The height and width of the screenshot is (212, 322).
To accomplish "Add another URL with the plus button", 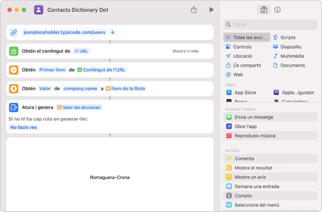I will 112,32.
